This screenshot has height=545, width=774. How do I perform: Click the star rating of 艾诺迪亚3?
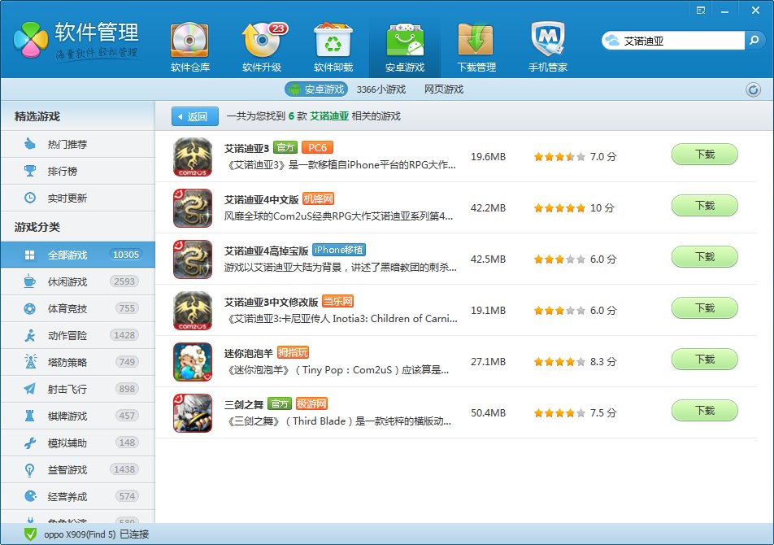pos(559,156)
